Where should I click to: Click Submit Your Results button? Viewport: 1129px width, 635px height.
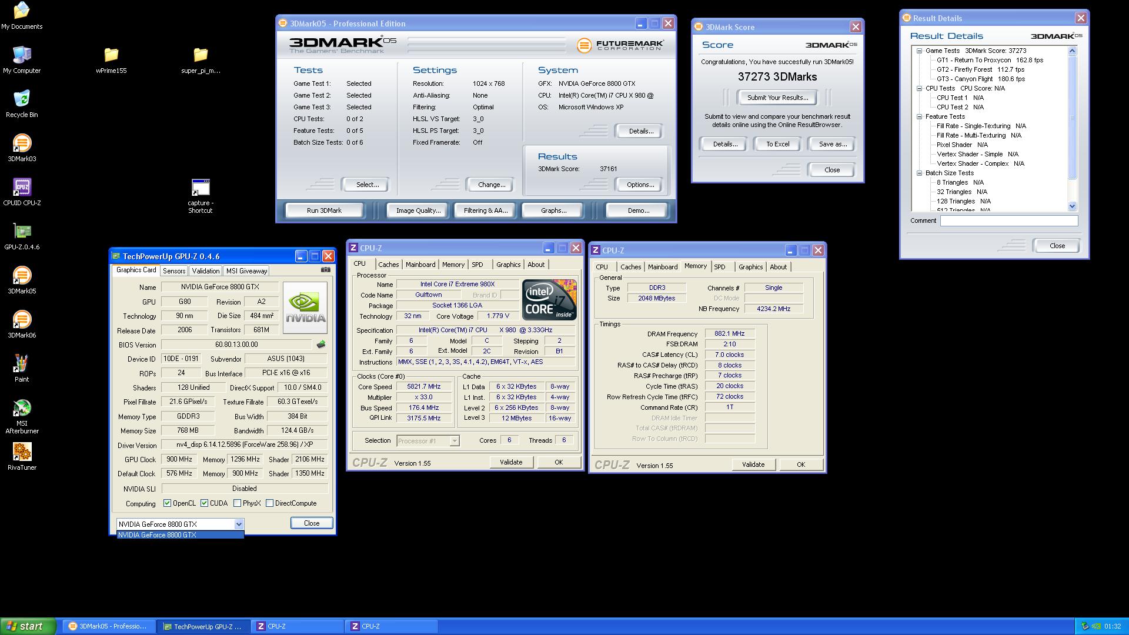[x=777, y=98]
